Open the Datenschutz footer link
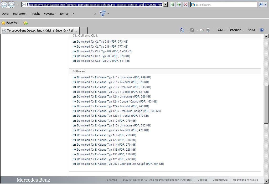269x184 pixels. [220, 180]
